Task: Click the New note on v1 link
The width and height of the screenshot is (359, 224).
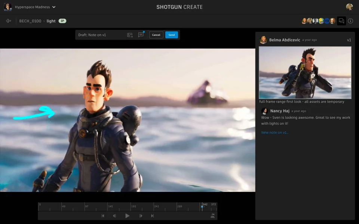Action: pos(275,132)
